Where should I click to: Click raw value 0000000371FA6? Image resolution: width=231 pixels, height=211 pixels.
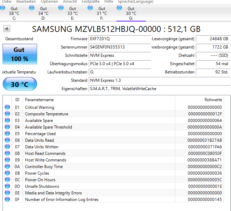point(205,147)
